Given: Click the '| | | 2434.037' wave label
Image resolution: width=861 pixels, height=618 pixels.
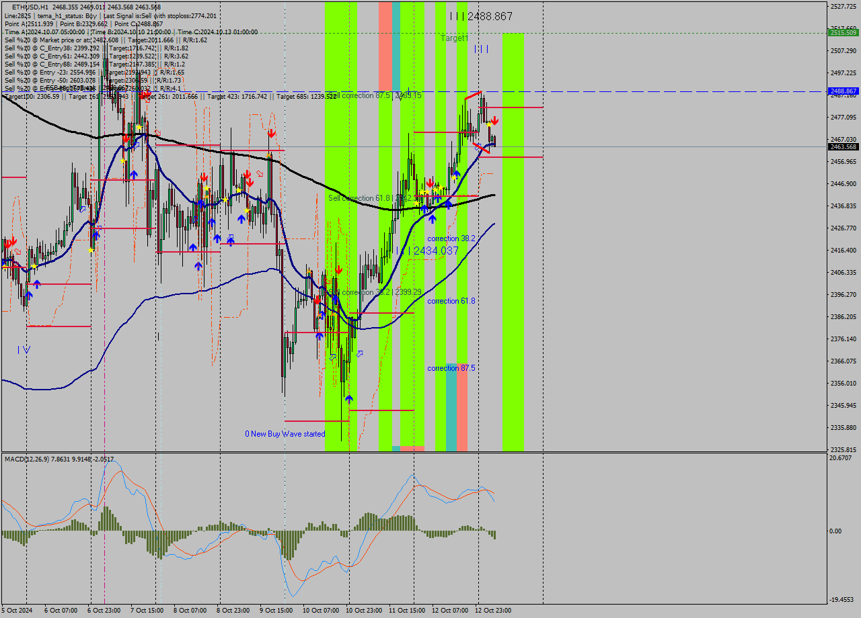Looking at the screenshot, I should [x=427, y=251].
